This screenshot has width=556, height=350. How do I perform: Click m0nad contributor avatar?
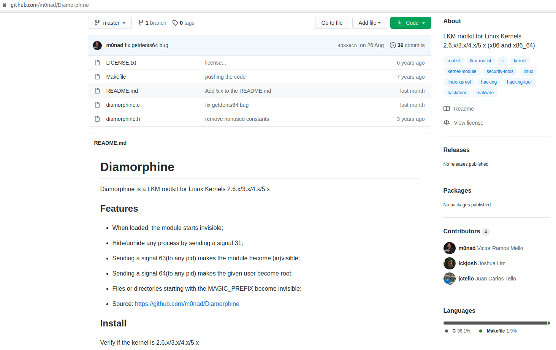coord(450,248)
